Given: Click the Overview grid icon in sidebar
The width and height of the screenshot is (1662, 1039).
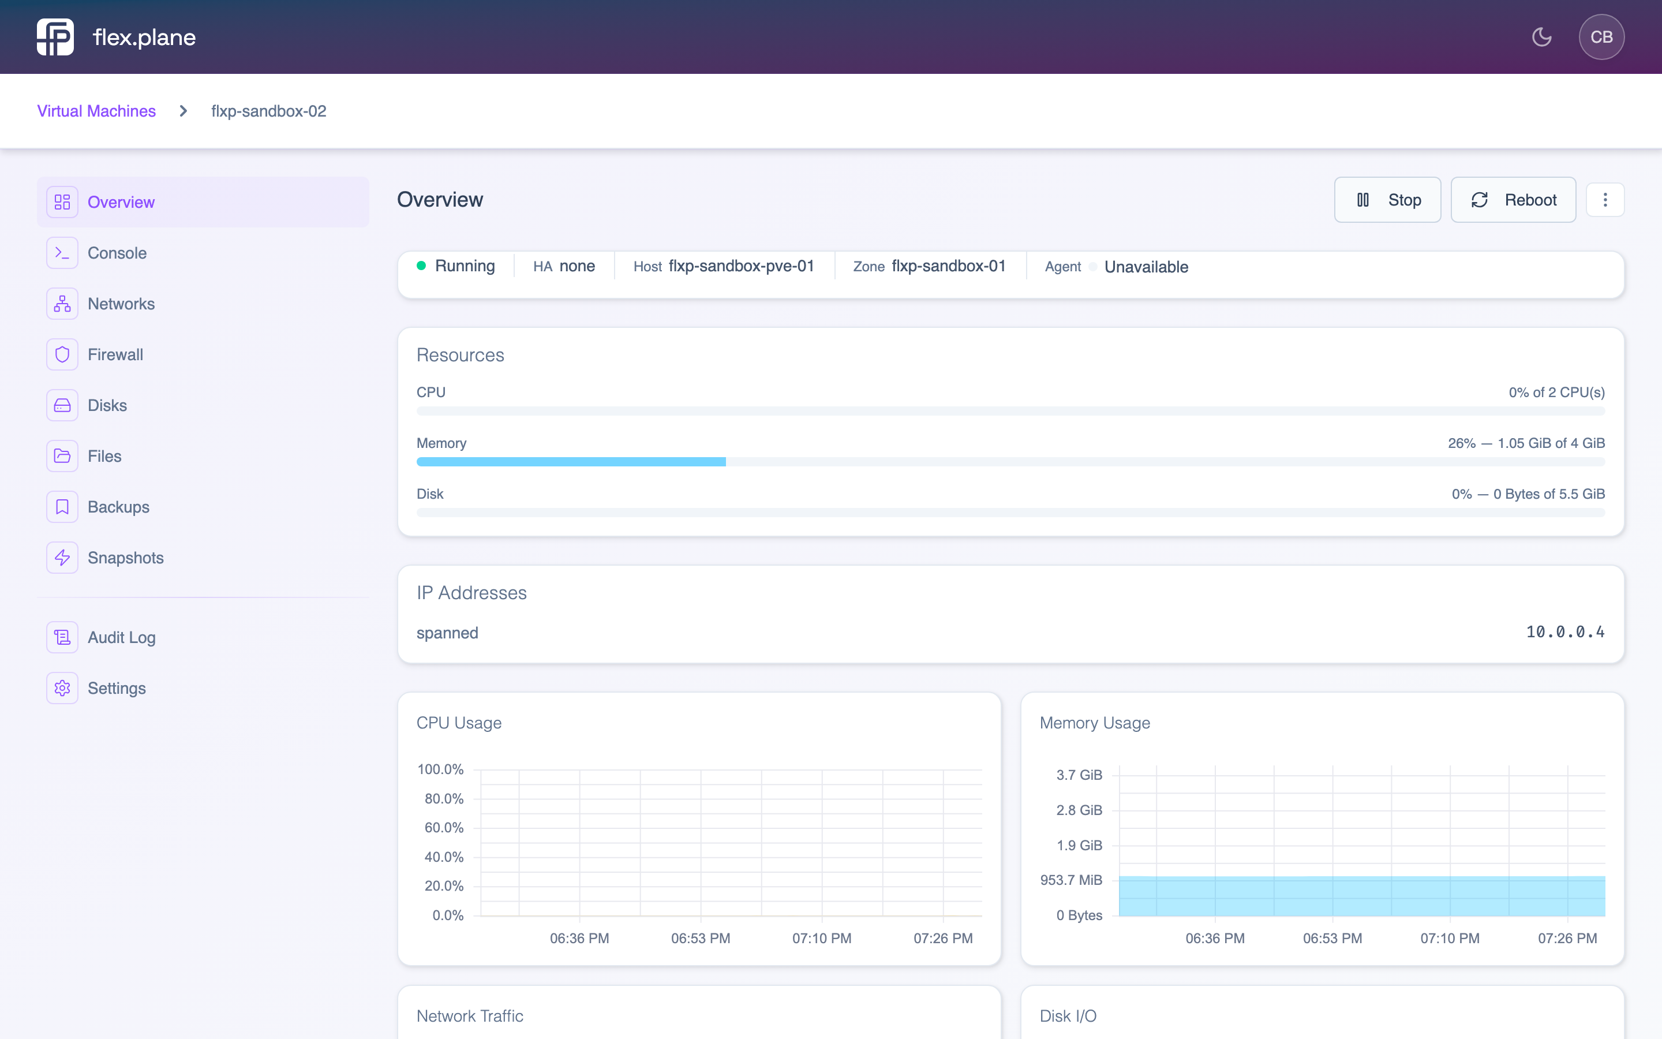Looking at the screenshot, I should click(x=62, y=202).
